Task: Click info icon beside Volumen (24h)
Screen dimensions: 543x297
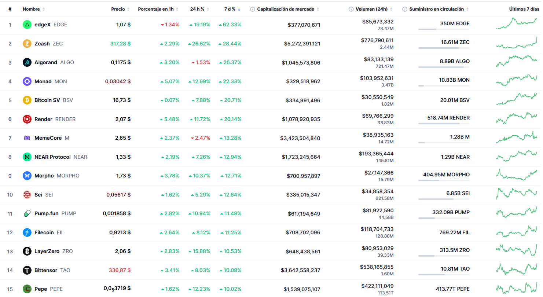Action: click(x=351, y=9)
